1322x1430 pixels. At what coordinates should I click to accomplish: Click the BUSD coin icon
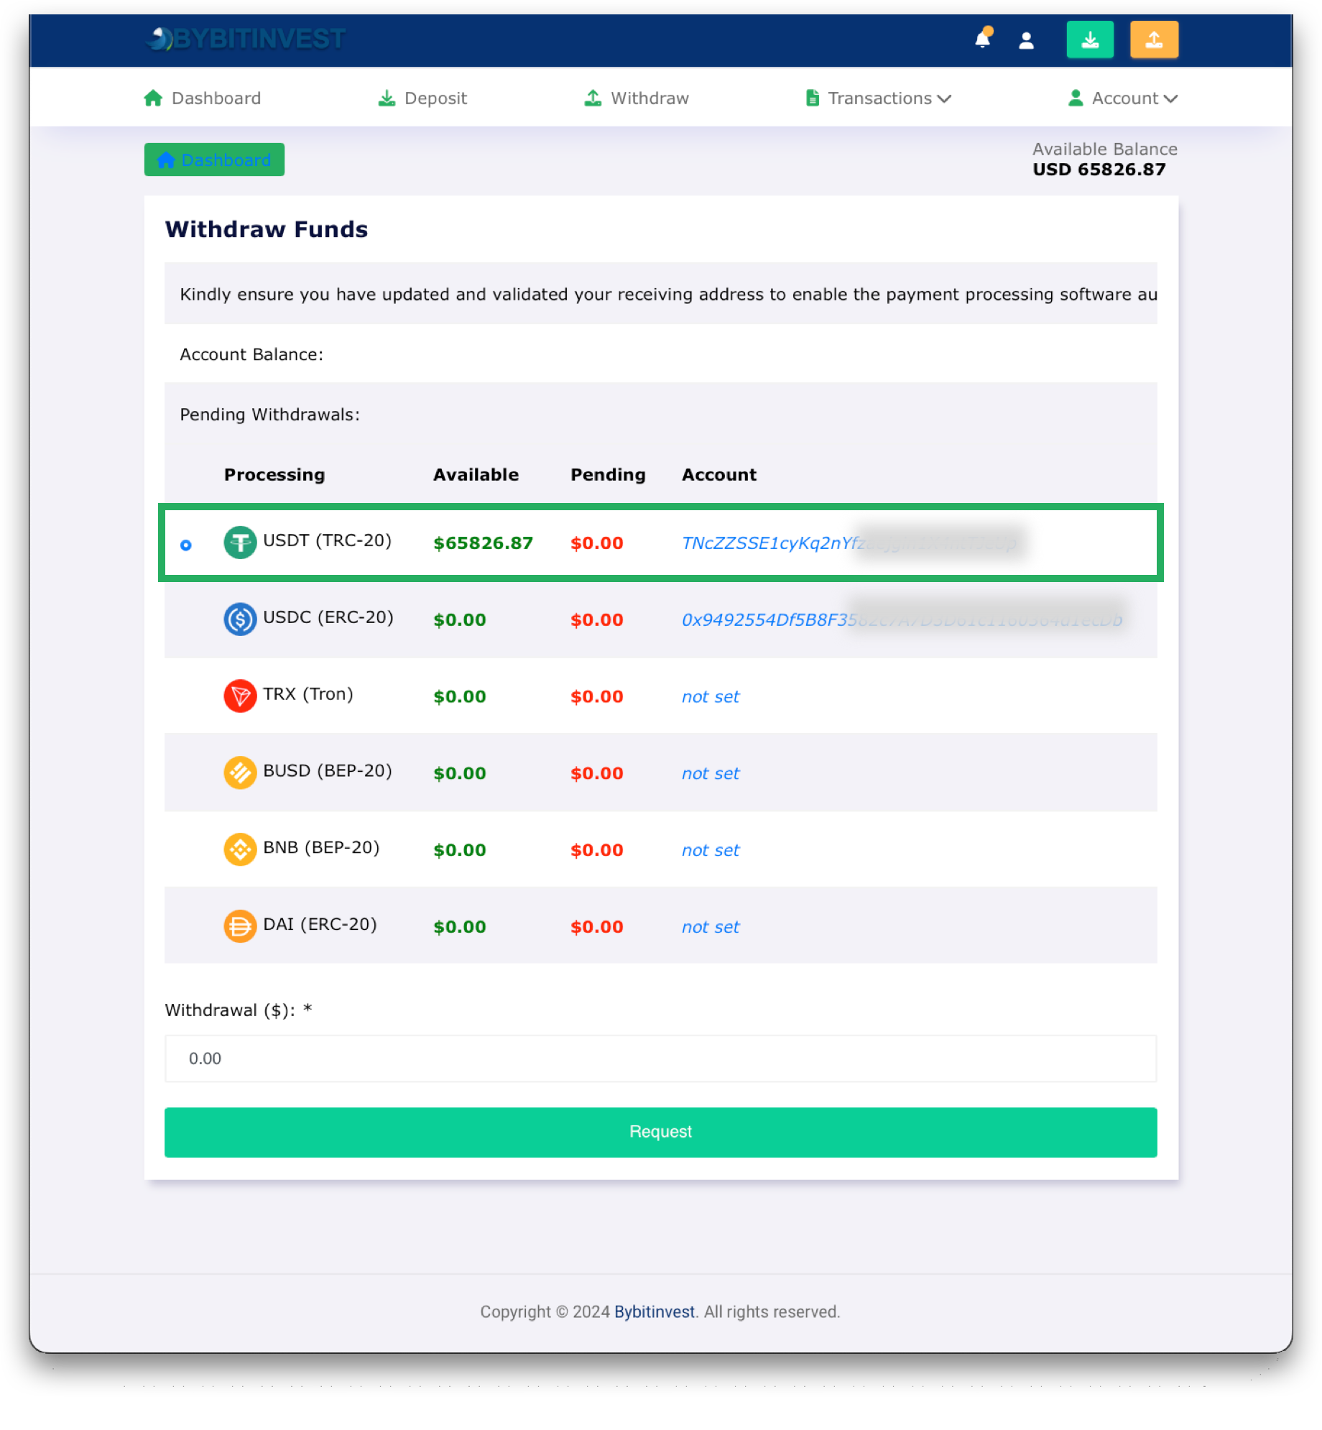click(x=240, y=772)
